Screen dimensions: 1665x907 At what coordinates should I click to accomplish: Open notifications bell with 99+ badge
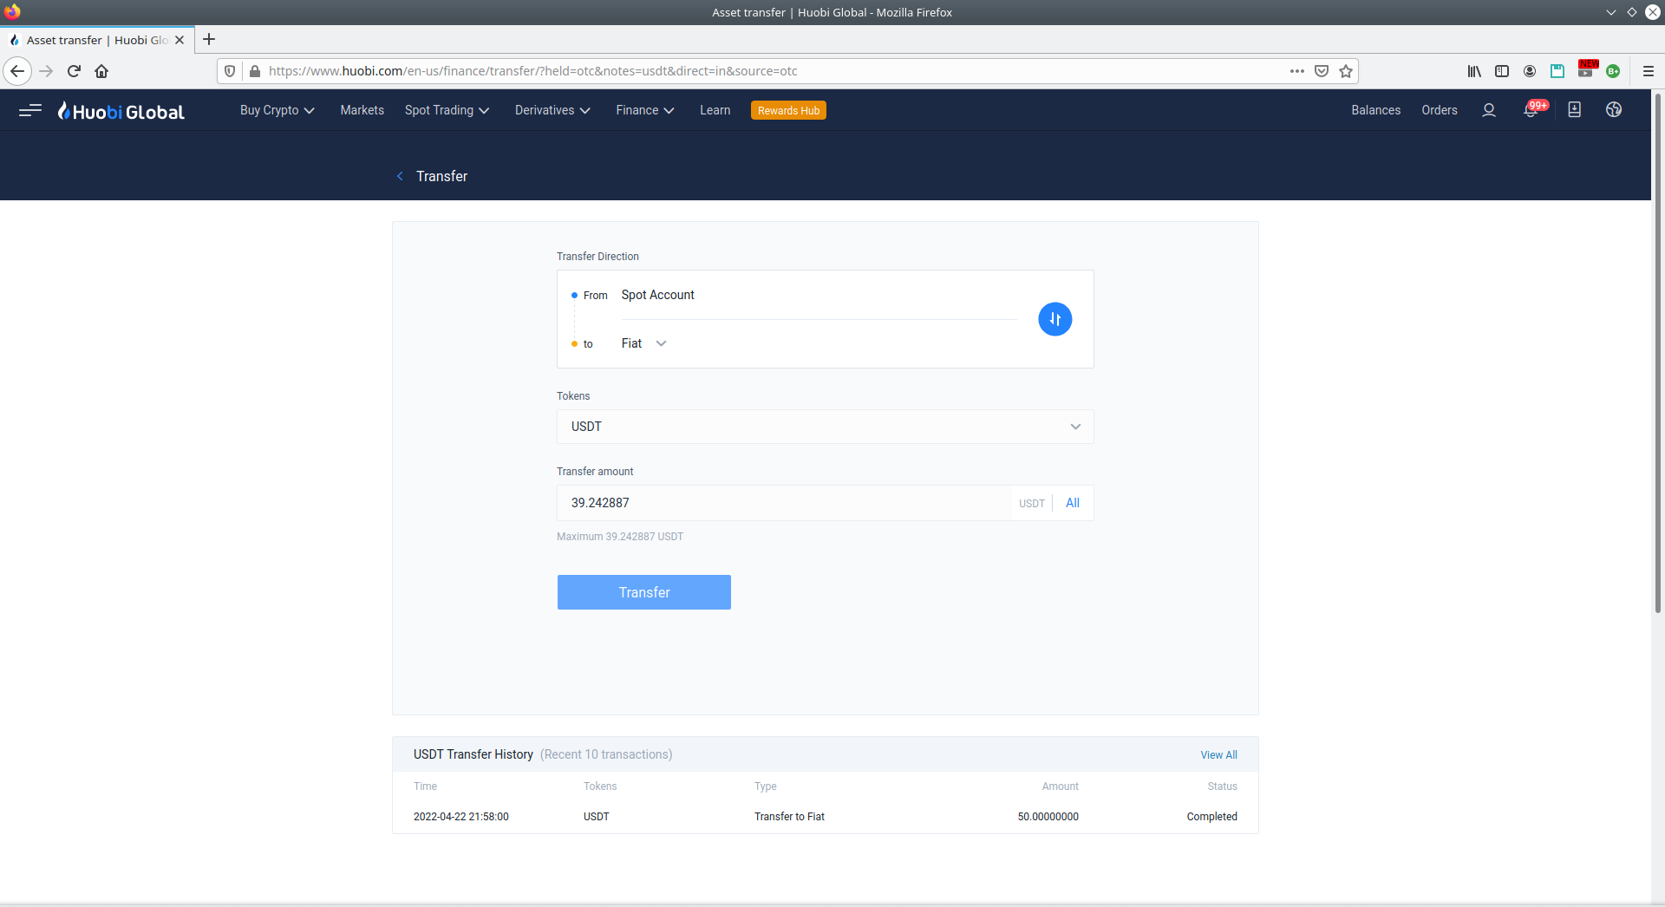pyautogui.click(x=1531, y=110)
